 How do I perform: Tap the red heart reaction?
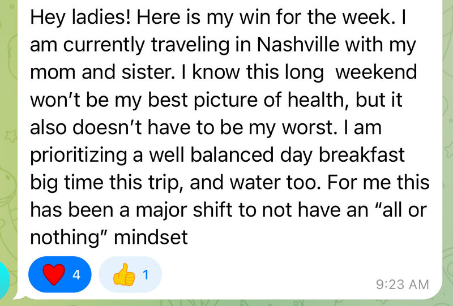pyautogui.click(x=54, y=274)
